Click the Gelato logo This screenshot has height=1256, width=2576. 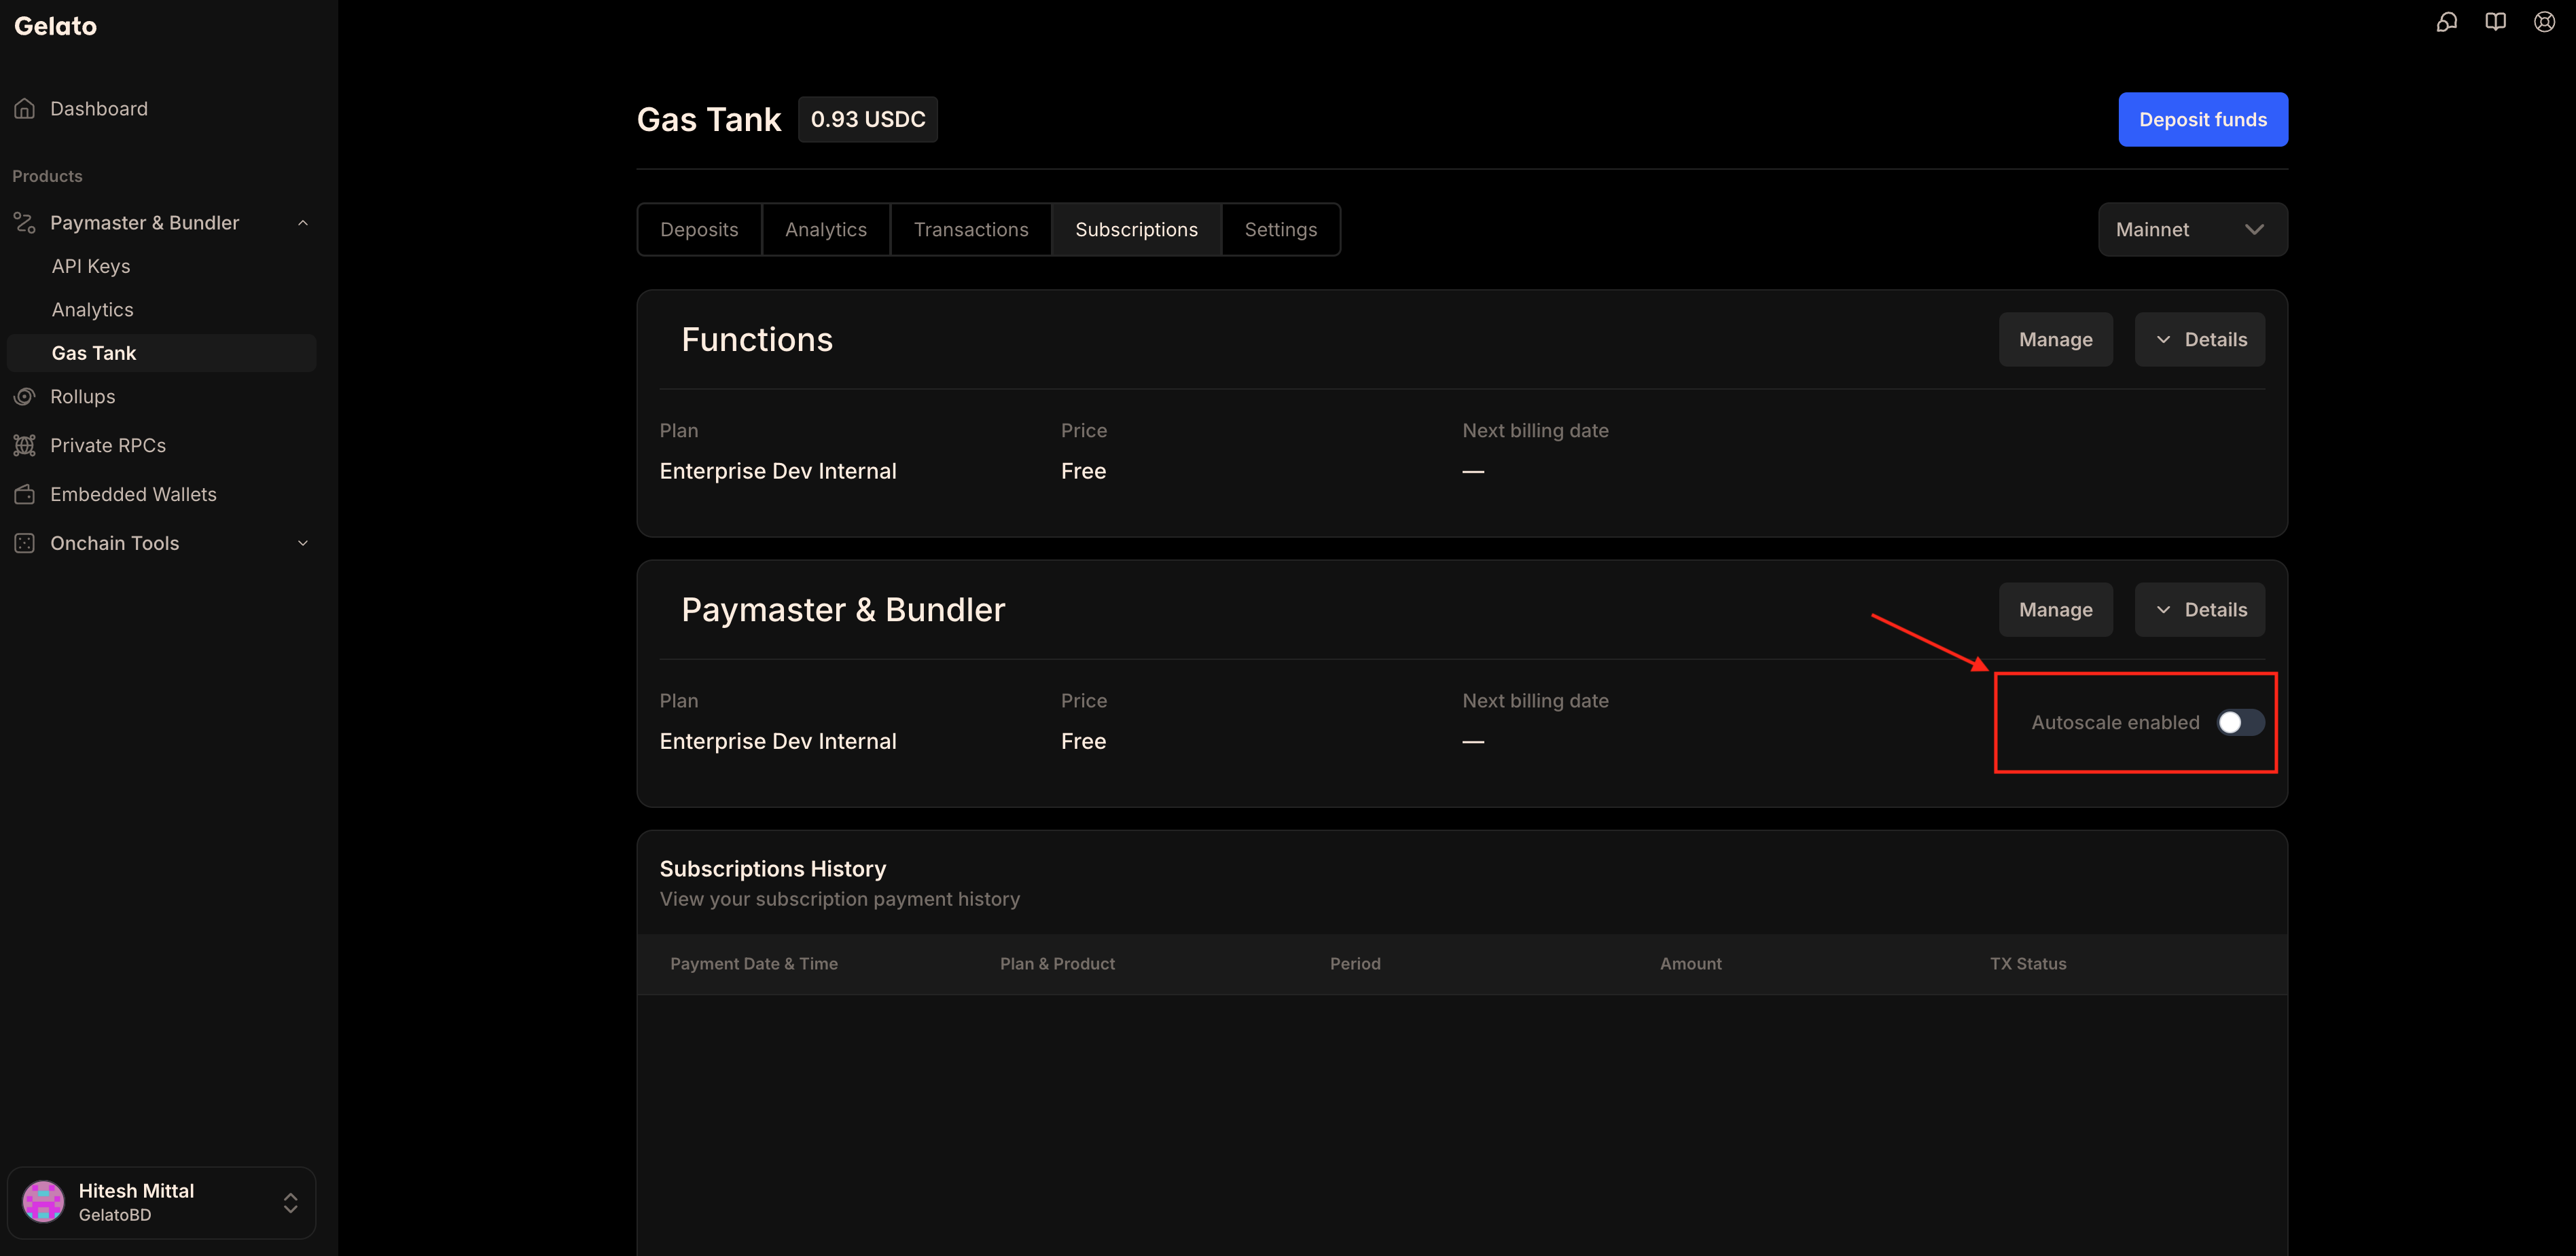pos(56,26)
